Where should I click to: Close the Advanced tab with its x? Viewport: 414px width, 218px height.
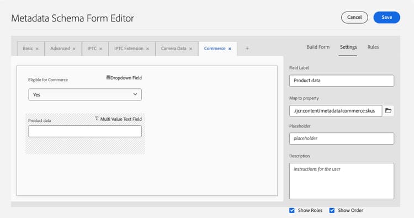tap(74, 49)
